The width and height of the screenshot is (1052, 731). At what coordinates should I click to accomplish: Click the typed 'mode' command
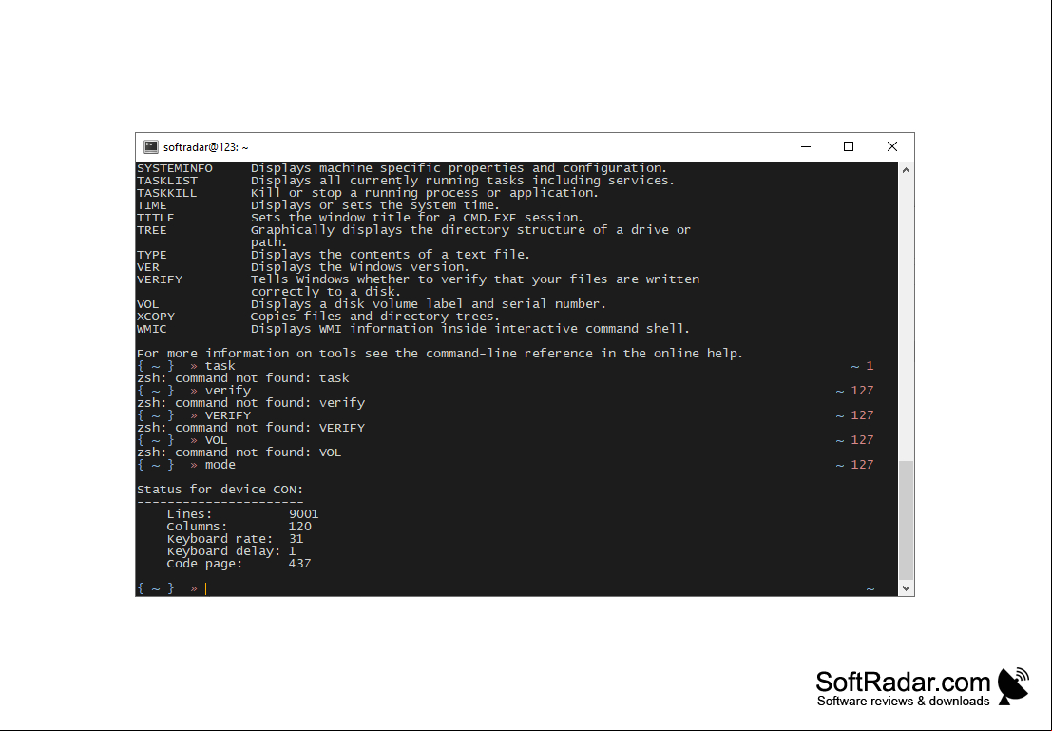(x=220, y=465)
